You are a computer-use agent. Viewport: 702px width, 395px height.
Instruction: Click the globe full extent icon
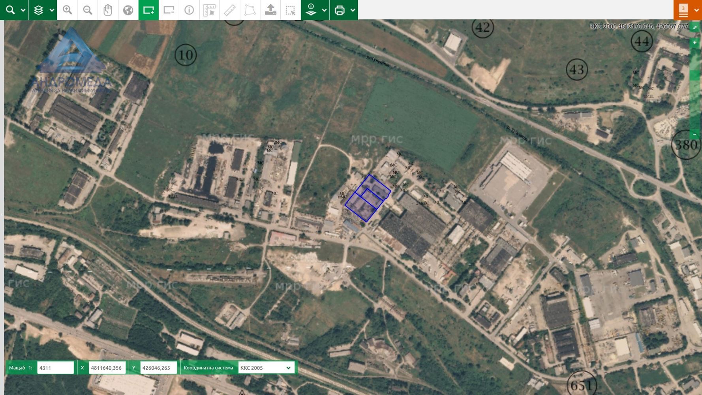(x=128, y=10)
